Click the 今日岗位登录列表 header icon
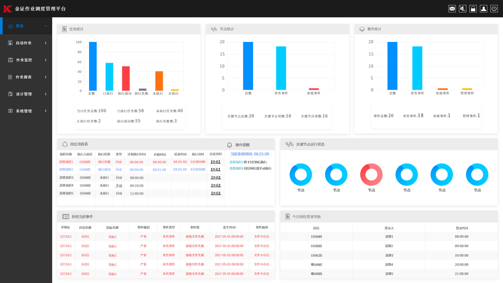503x283 pixels. pyautogui.click(x=288, y=217)
